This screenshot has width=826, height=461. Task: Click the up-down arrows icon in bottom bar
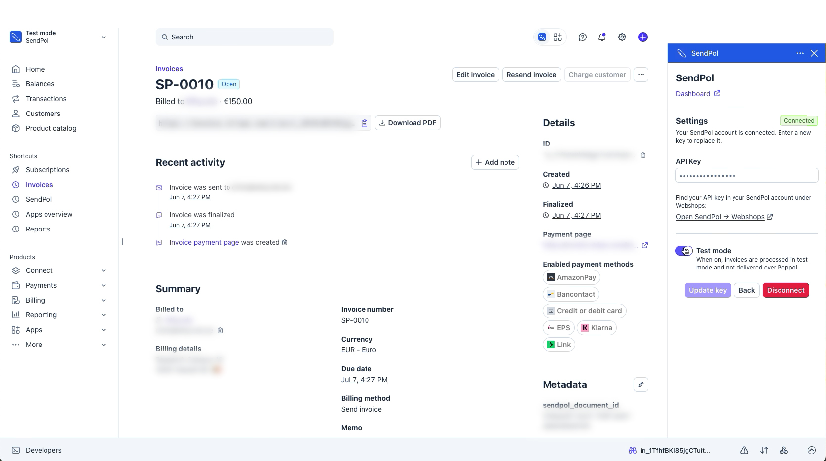click(764, 450)
